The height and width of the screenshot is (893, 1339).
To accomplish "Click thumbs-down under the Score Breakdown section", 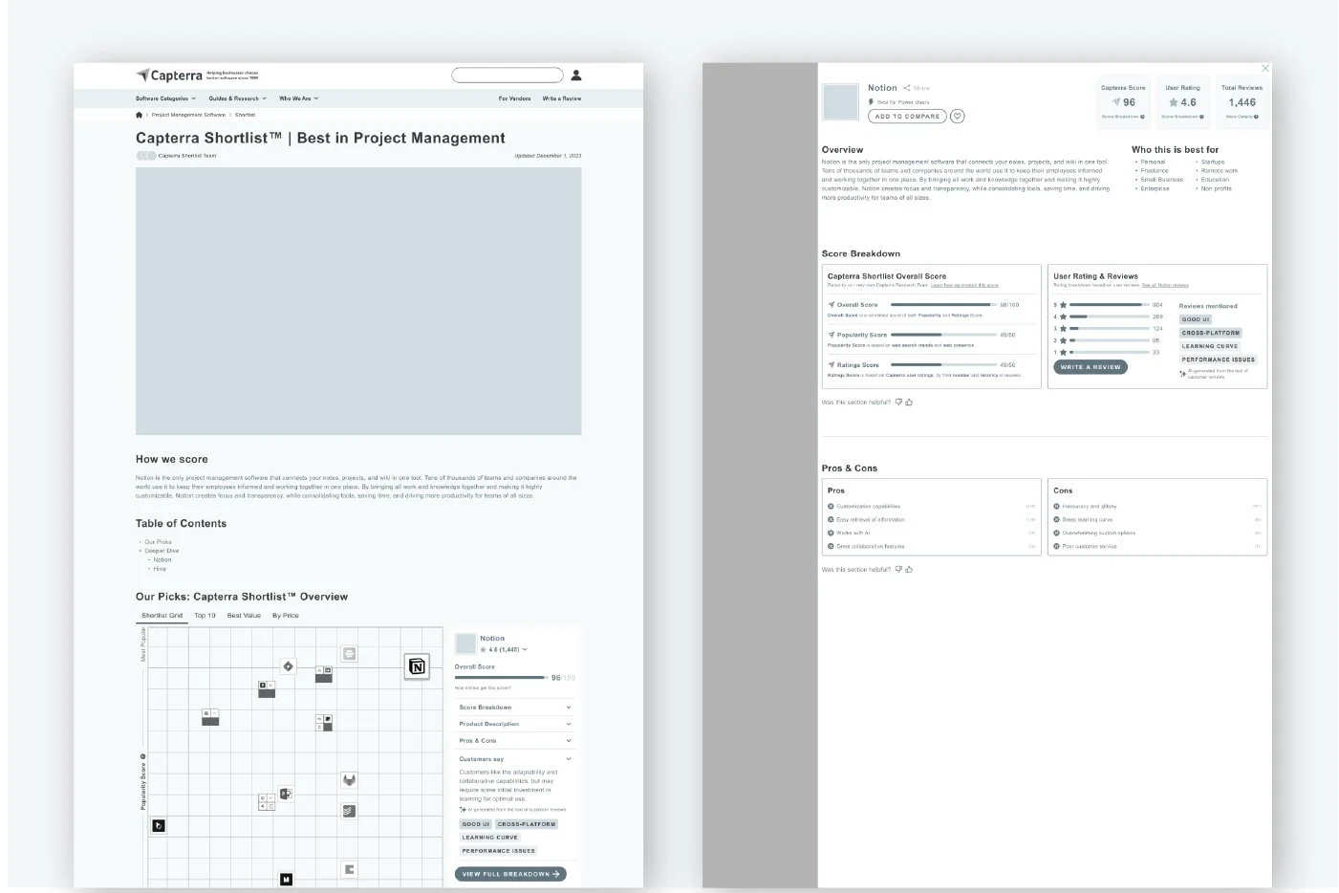I will [x=898, y=403].
